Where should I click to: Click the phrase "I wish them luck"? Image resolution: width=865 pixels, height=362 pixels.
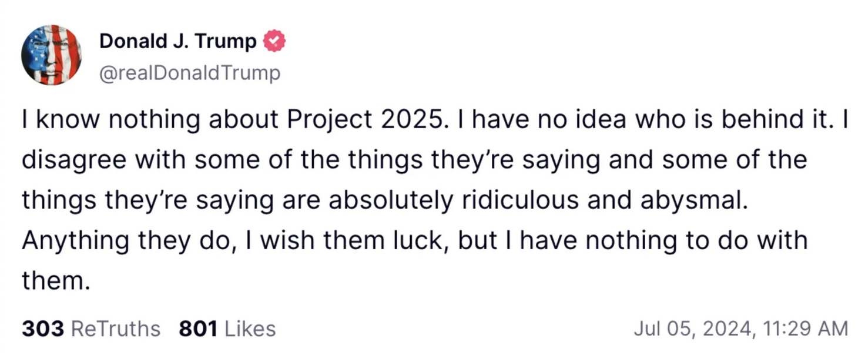(x=351, y=240)
